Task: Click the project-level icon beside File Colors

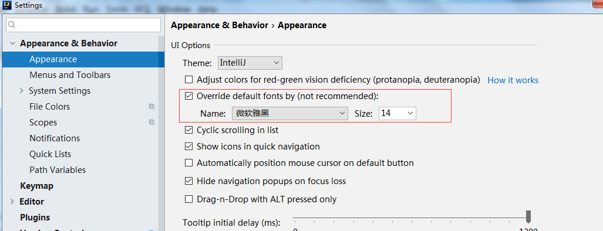Action: pos(152,107)
